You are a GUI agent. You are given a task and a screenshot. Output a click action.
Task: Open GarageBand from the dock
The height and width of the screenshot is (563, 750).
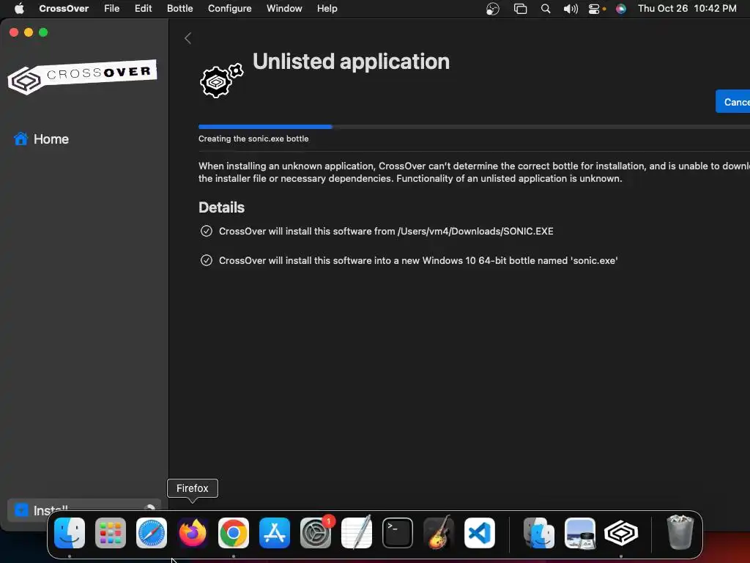(x=439, y=533)
